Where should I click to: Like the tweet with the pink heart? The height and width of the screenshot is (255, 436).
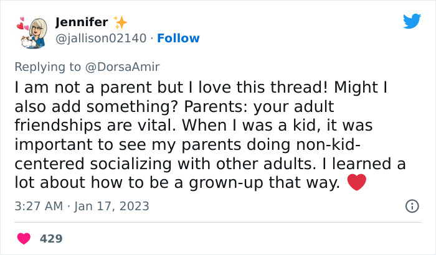pos(24,238)
